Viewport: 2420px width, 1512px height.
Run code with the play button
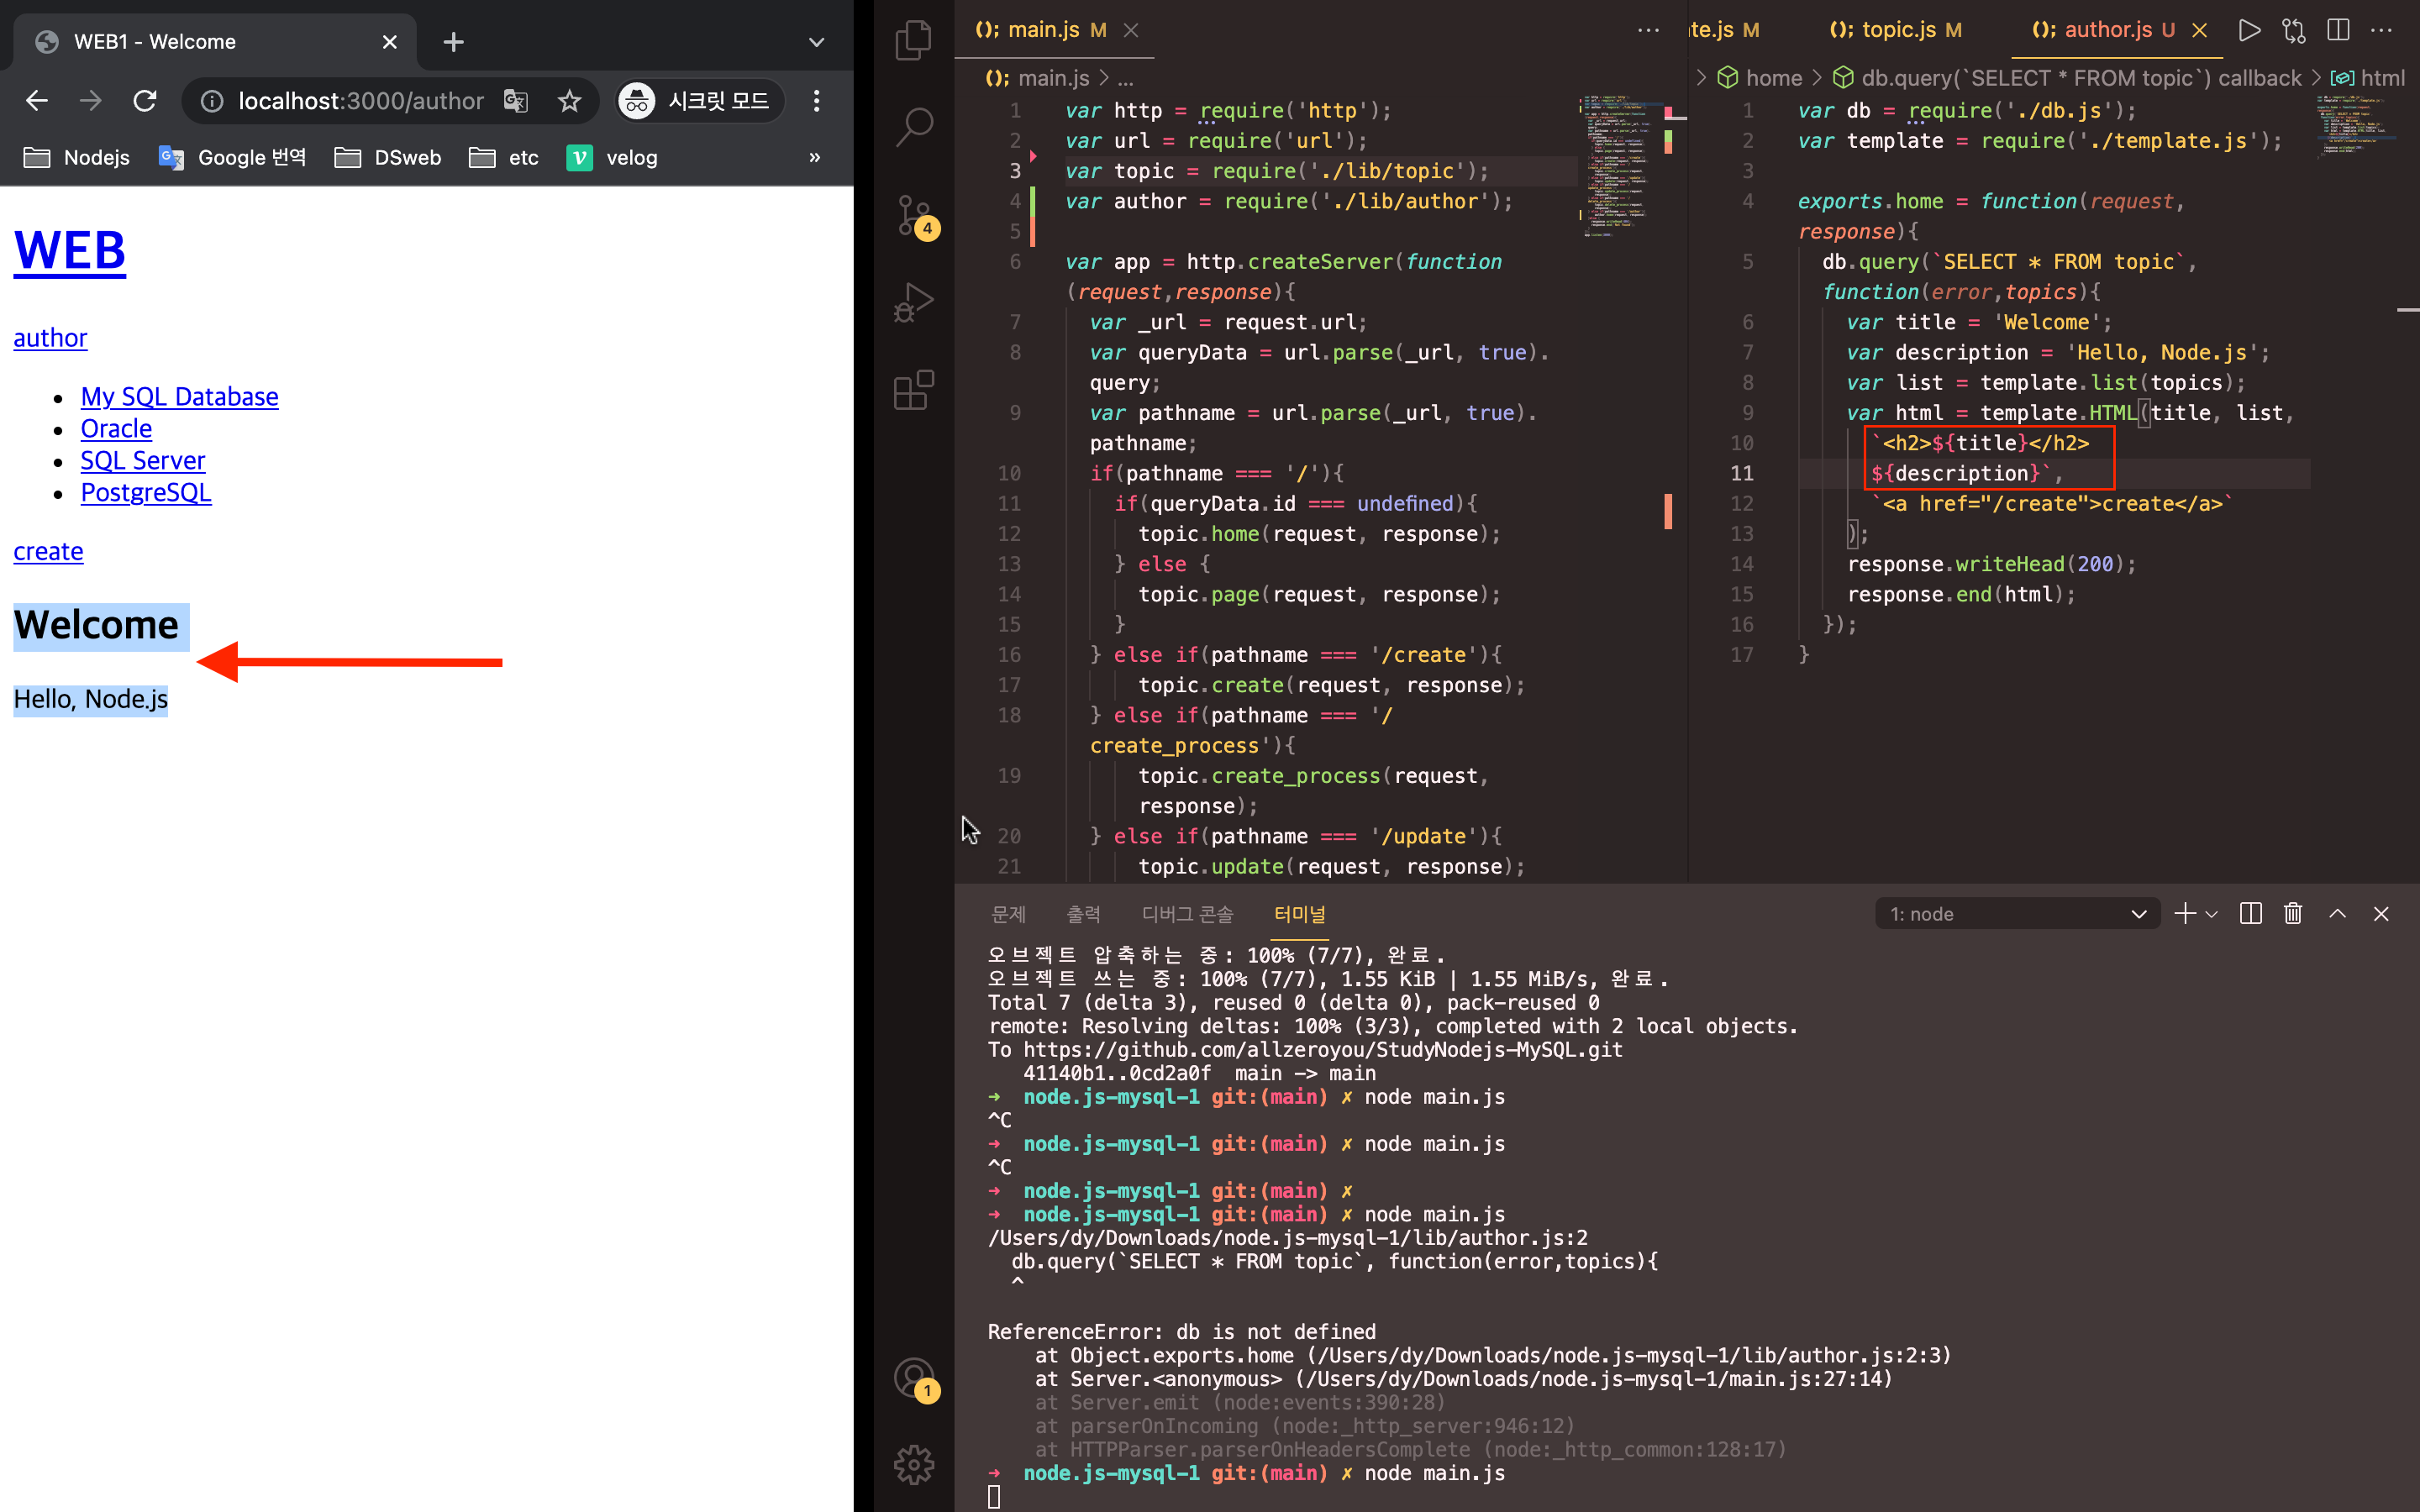[2249, 30]
